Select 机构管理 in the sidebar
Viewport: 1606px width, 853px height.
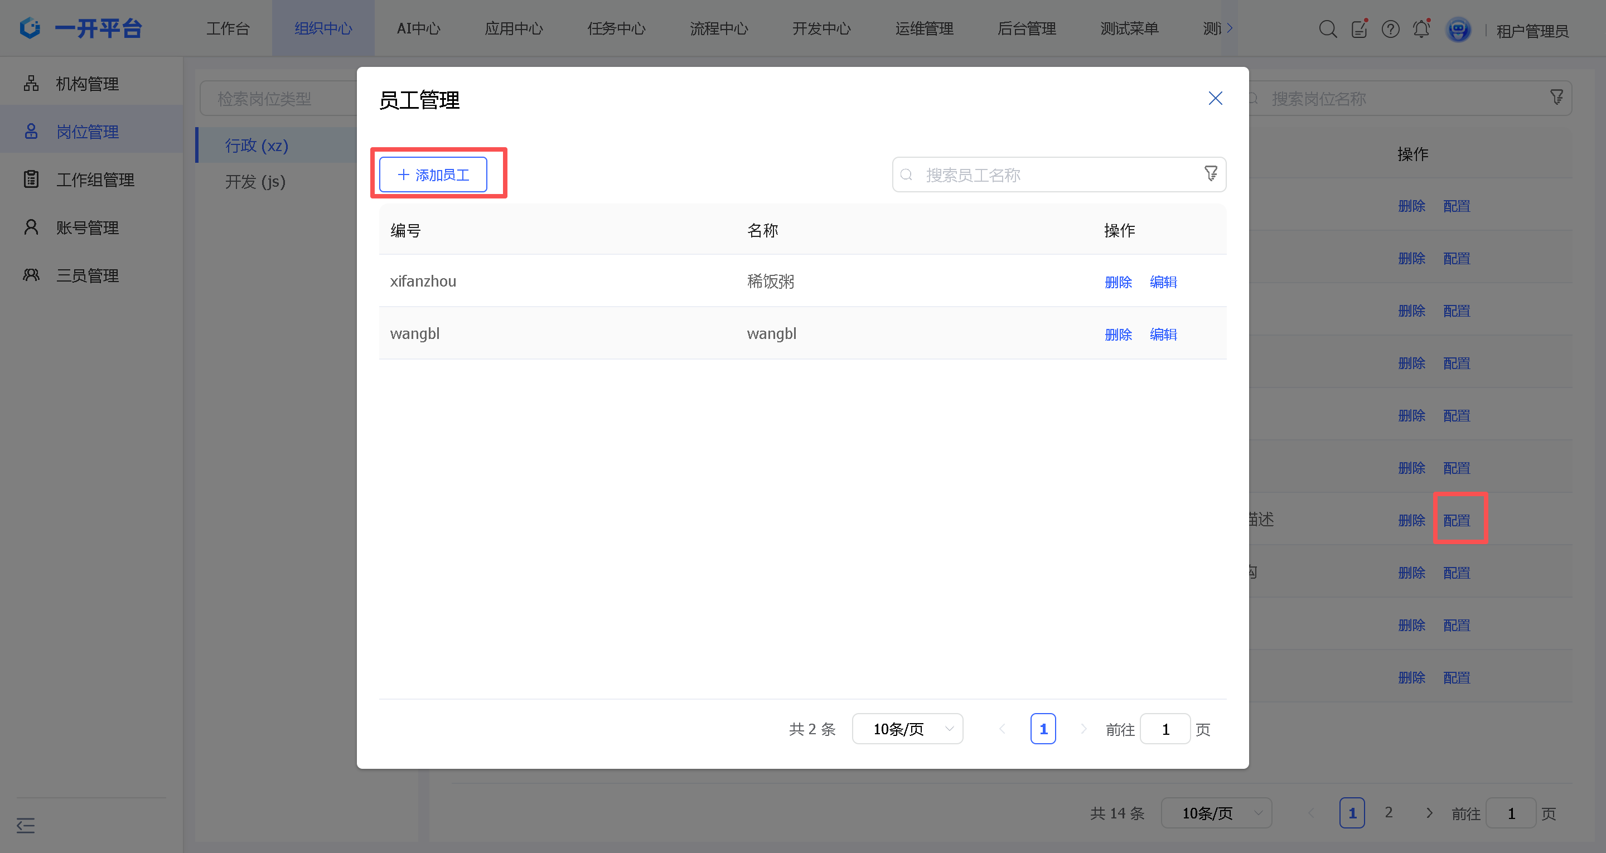[88, 84]
